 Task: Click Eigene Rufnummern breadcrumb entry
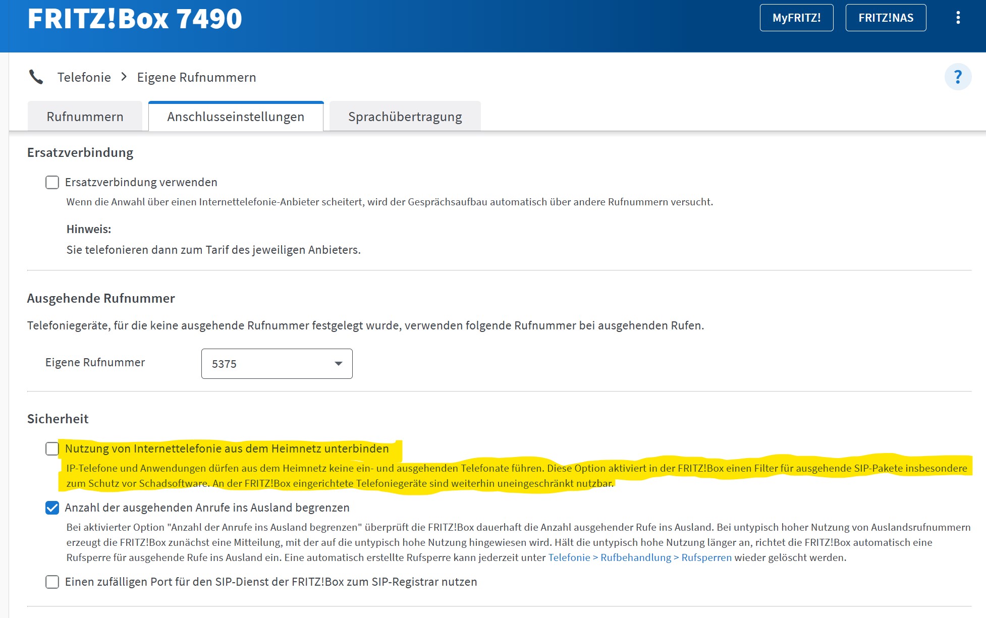point(197,77)
